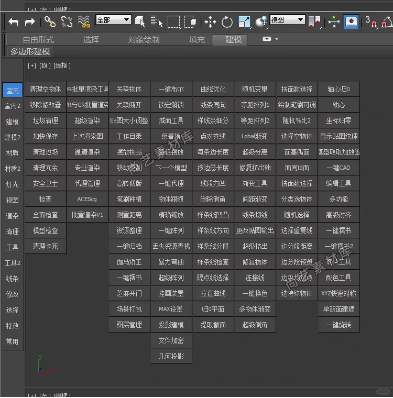Select the Unlink selection tool
The image size is (393, 398).
[67, 22]
